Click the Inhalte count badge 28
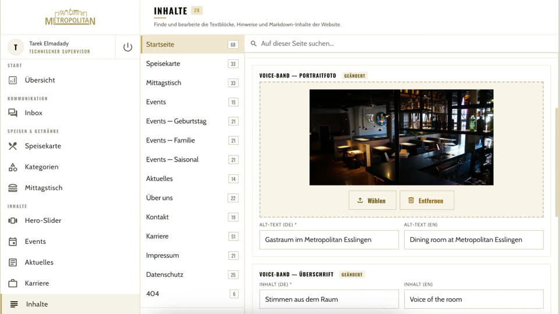Image resolution: width=559 pixels, height=314 pixels. 197,10
